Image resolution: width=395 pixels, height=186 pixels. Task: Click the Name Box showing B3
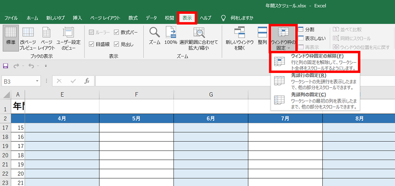tap(18, 81)
